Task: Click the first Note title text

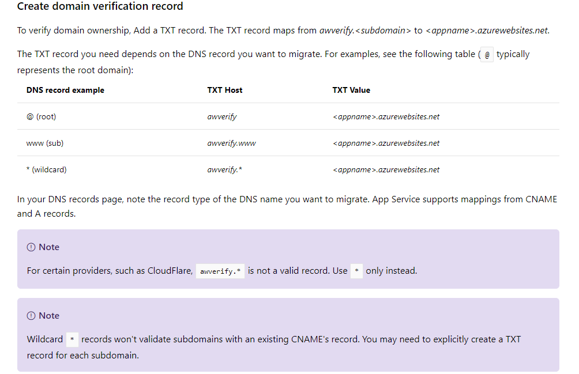Action: click(x=49, y=247)
